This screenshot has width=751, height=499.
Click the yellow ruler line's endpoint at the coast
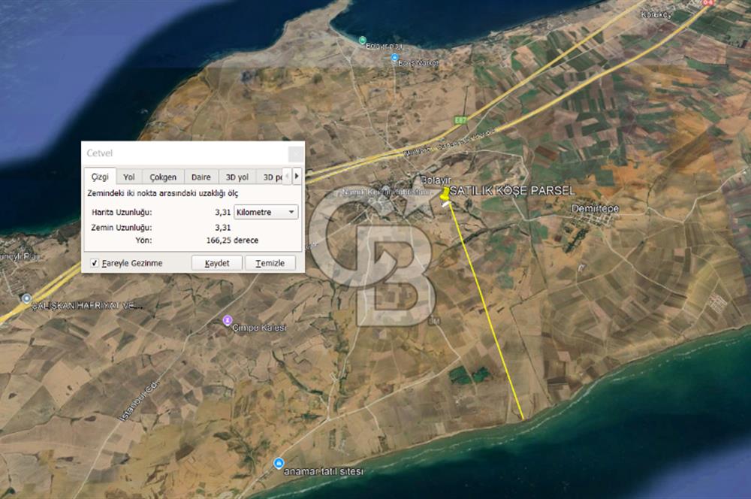pos(522,419)
